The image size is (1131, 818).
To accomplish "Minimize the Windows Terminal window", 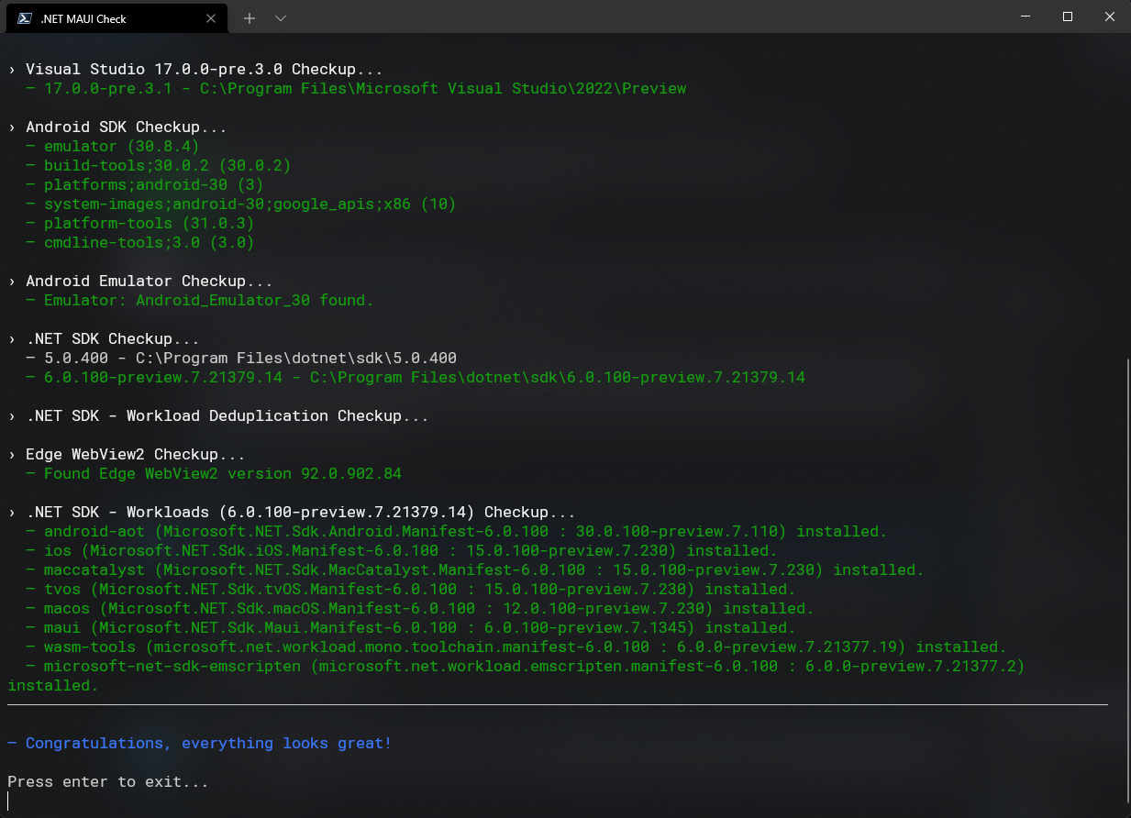I will point(1025,17).
